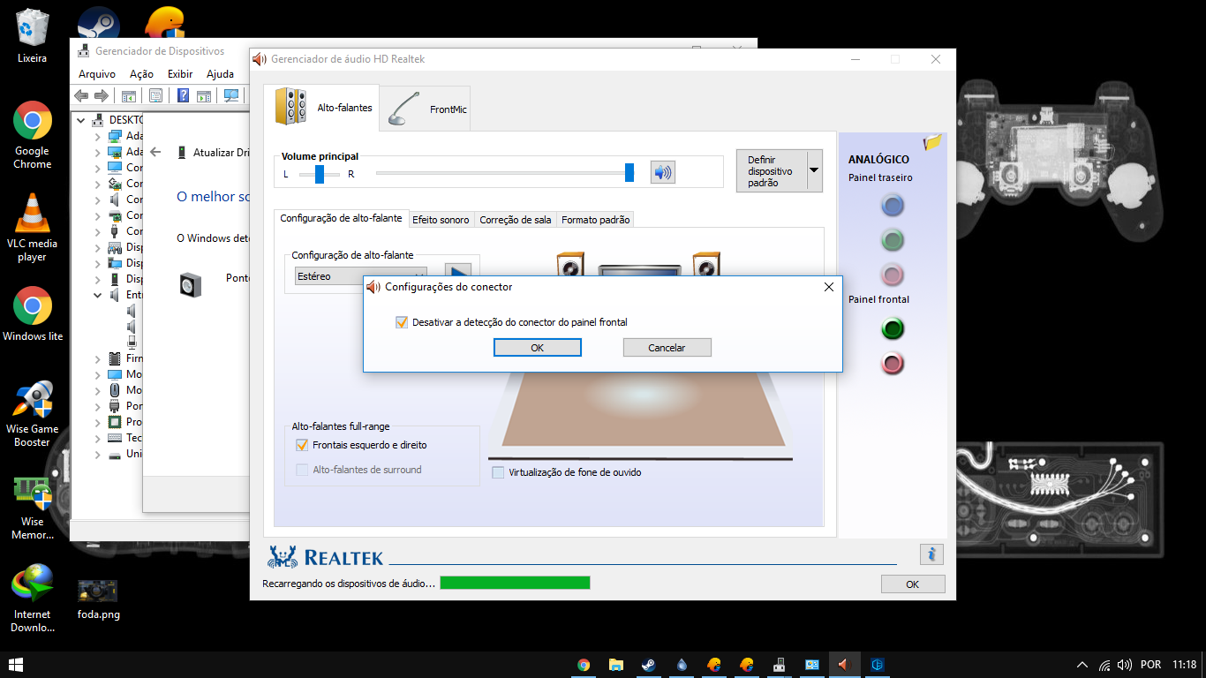The height and width of the screenshot is (678, 1206).
Task: Play the speaker test with the play button
Action: coord(457,270)
